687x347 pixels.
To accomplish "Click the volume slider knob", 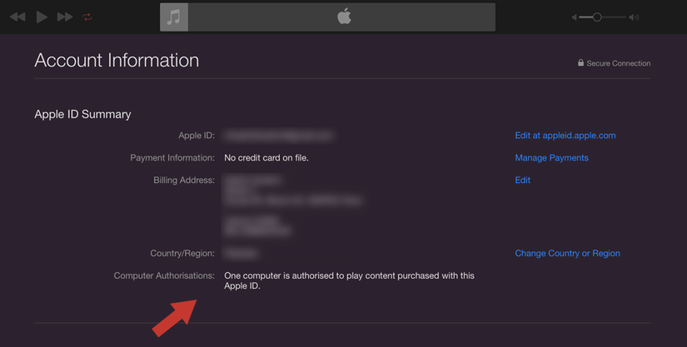I will [597, 17].
